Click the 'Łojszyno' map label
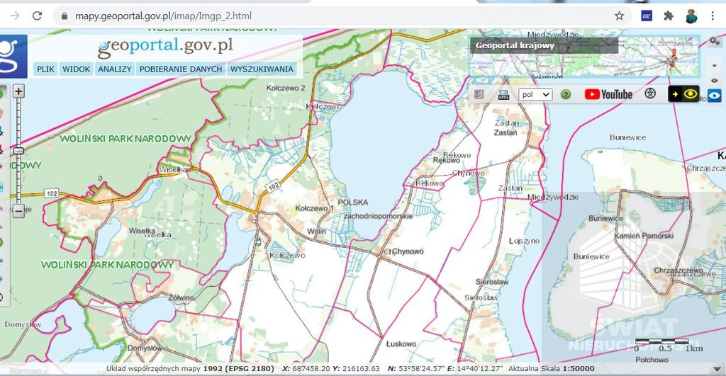 [524, 241]
